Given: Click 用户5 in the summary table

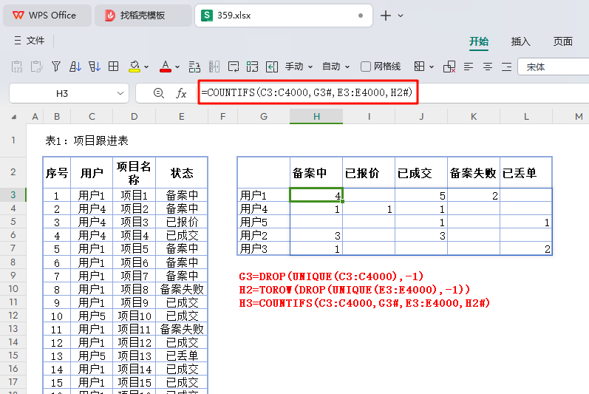Looking at the screenshot, I should (264, 222).
